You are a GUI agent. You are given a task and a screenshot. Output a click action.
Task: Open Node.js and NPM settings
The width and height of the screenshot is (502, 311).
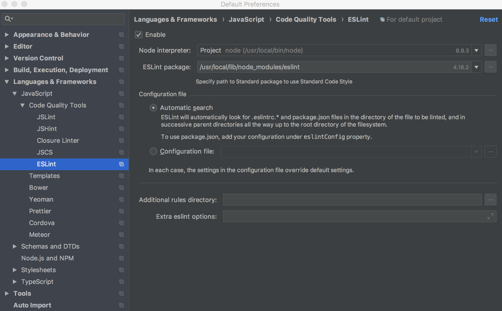coord(48,258)
